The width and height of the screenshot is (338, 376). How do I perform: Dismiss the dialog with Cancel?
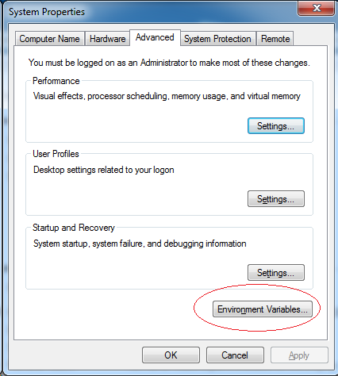click(x=235, y=355)
